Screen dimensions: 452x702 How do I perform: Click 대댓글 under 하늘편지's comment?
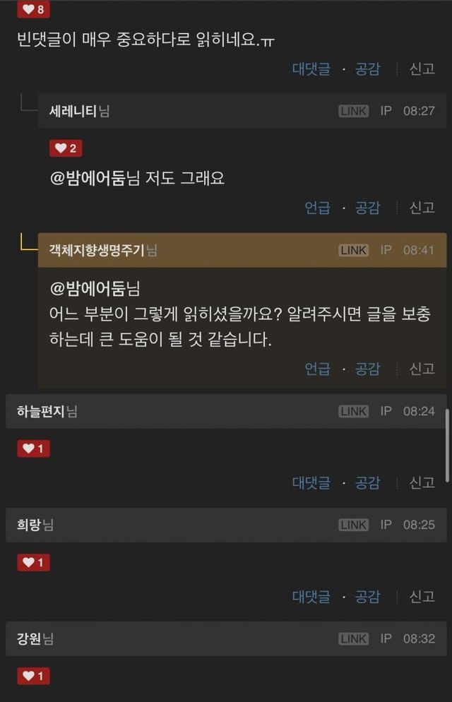(311, 482)
